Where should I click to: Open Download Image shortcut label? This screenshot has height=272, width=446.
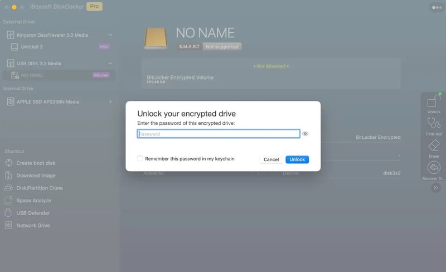pos(36,176)
